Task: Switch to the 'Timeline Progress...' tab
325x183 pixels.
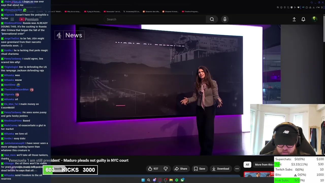Action: click(x=190, y=11)
